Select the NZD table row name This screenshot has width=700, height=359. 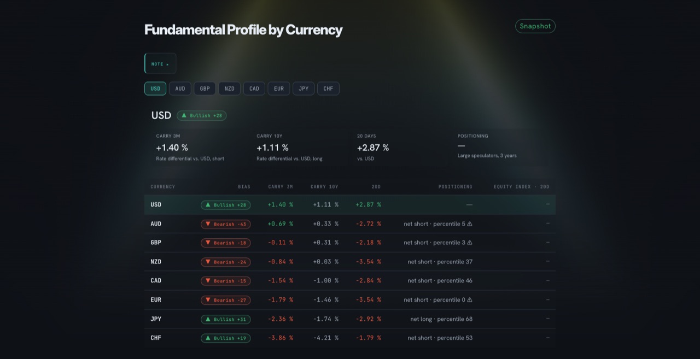pyautogui.click(x=156, y=262)
